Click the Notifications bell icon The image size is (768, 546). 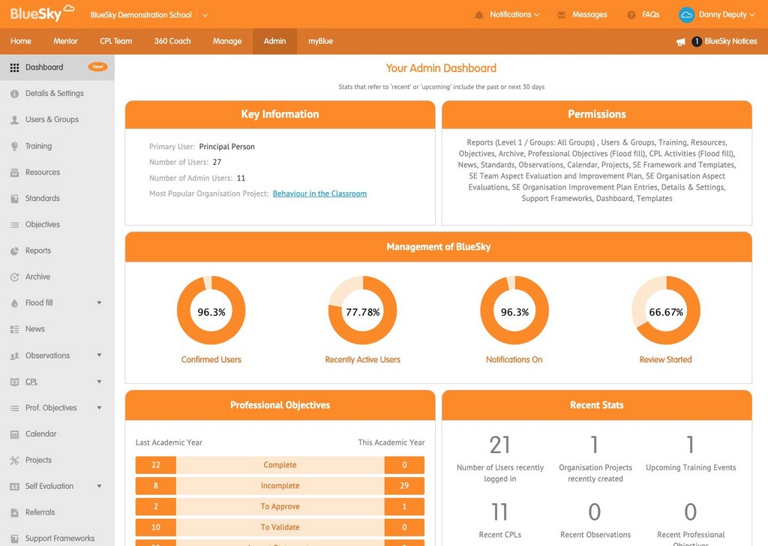[479, 15]
